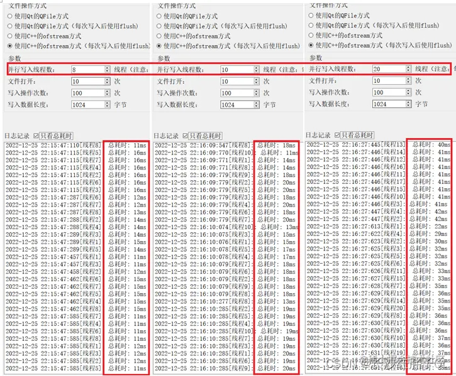Screen dimensions: 456x376
Task: Select log row 22:16:10:277[线程8]
Action: pos(225,301)
